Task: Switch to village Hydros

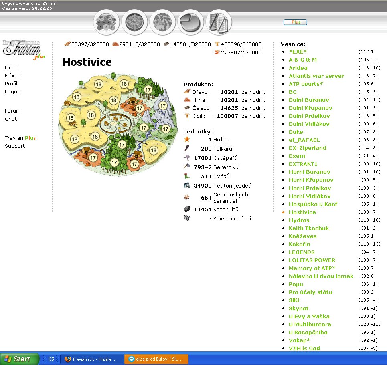Action: click(x=299, y=220)
